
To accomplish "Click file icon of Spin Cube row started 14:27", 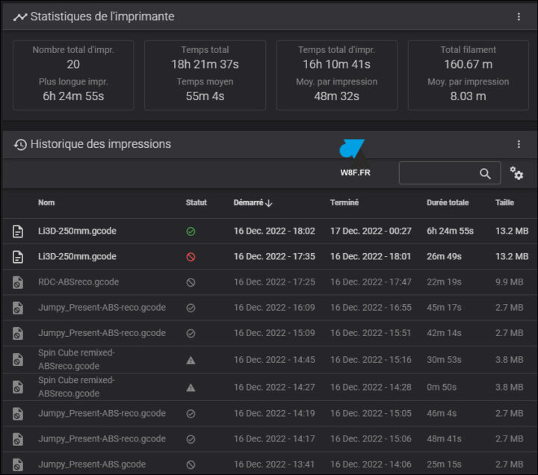I will click(18, 387).
